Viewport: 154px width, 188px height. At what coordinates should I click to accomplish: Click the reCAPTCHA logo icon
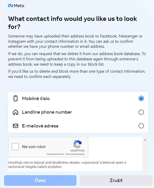(78, 144)
